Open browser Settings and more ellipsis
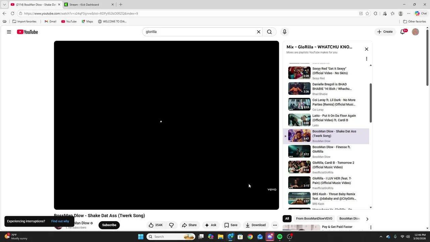 (408, 13)
